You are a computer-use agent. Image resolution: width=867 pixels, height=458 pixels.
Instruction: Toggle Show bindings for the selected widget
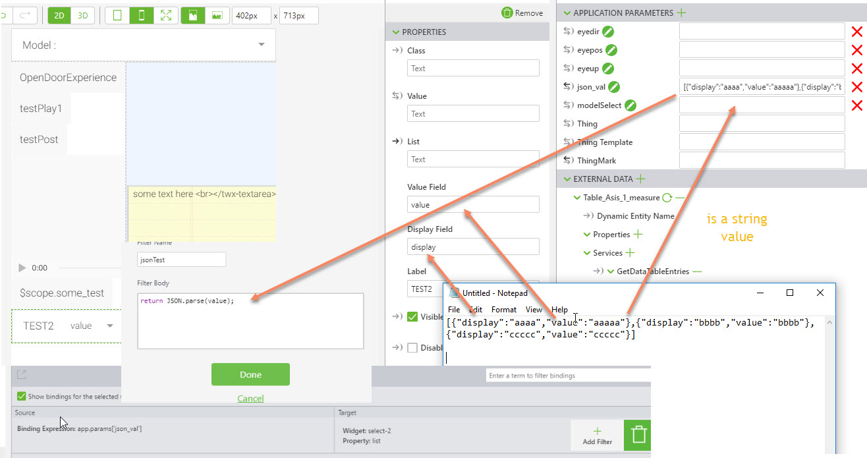tap(20, 396)
